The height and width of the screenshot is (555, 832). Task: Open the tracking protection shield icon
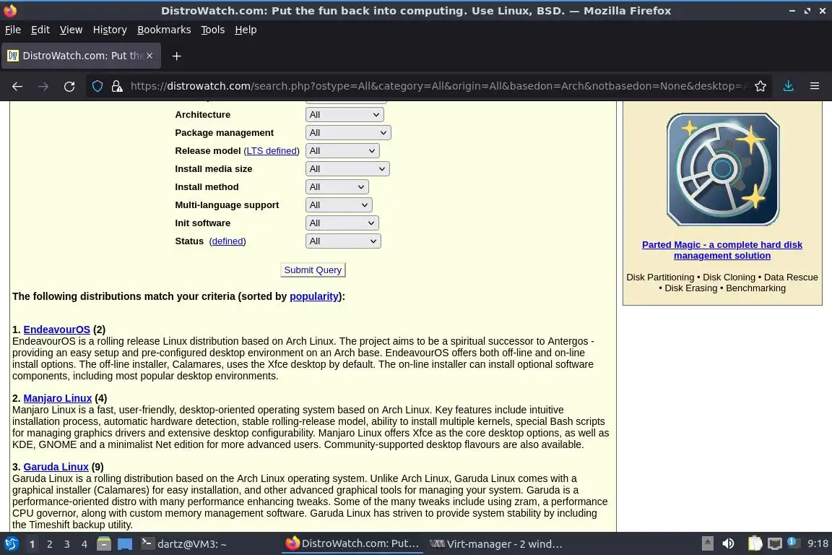(97, 86)
